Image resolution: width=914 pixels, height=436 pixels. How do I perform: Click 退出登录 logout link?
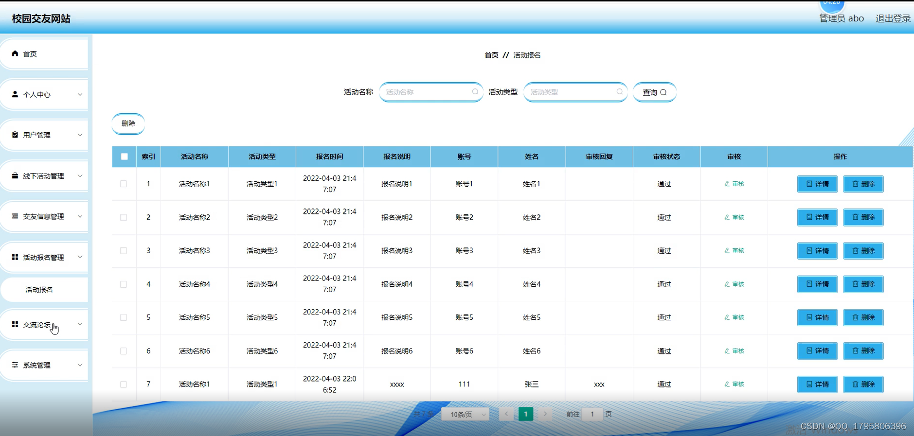(x=893, y=18)
